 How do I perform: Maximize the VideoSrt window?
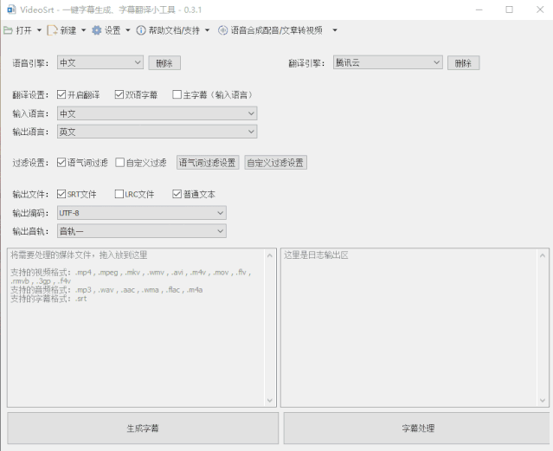[509, 10]
